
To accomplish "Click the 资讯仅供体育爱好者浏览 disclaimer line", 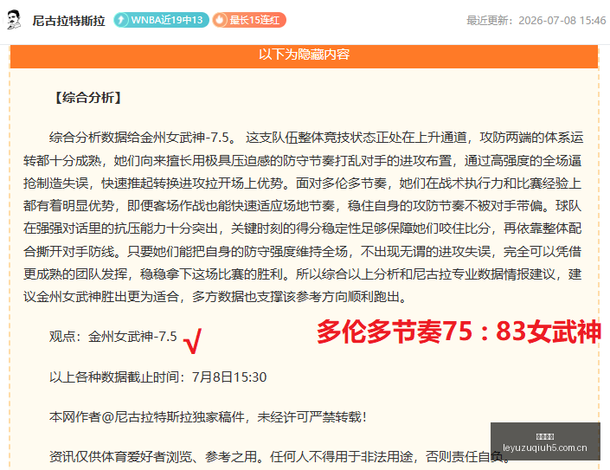I will point(279,456).
